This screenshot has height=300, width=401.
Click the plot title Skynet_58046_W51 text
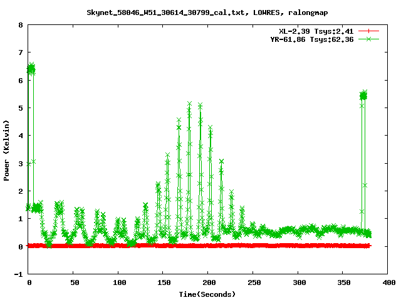point(207,12)
